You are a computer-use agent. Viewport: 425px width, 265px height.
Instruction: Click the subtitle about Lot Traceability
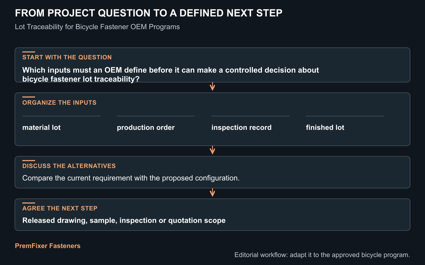point(97,27)
